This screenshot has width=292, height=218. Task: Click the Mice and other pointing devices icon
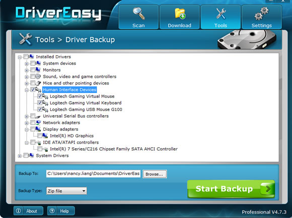click(38, 83)
